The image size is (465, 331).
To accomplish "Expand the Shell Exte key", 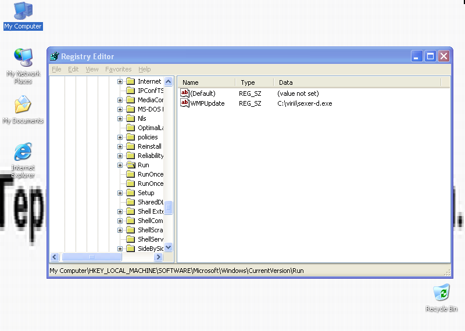I will [120, 211].
